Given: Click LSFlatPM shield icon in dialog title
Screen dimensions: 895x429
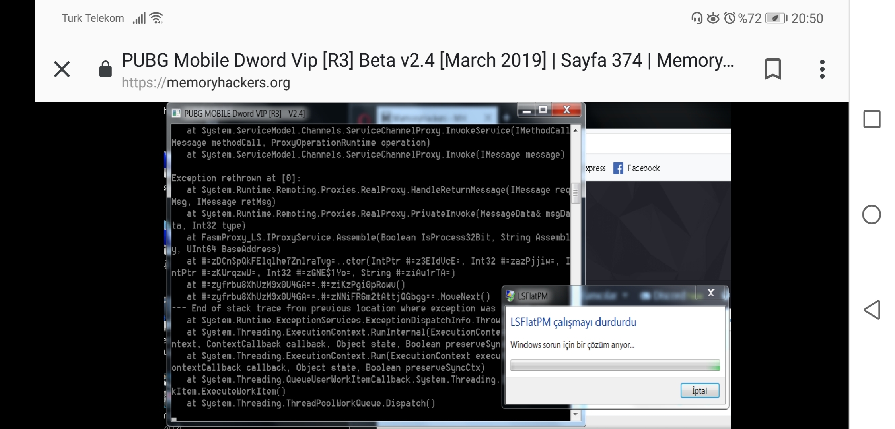Looking at the screenshot, I should tap(510, 296).
